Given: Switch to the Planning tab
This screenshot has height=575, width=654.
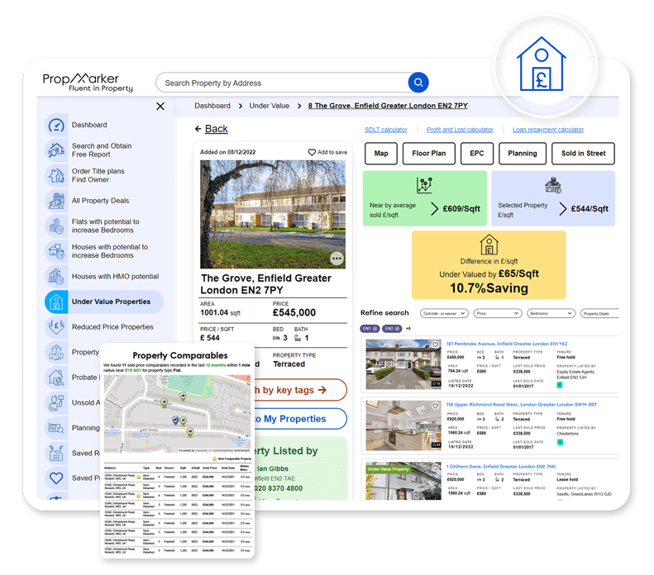Looking at the screenshot, I should coord(523,154).
